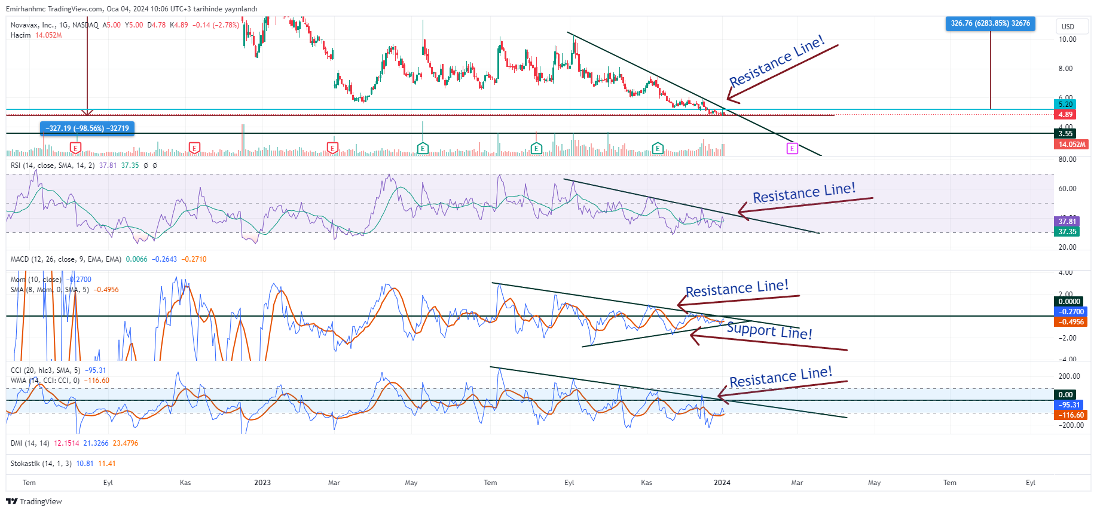Click the 2024 label on the time axis
Viewport: 1097px width, 512px height.
[722, 483]
